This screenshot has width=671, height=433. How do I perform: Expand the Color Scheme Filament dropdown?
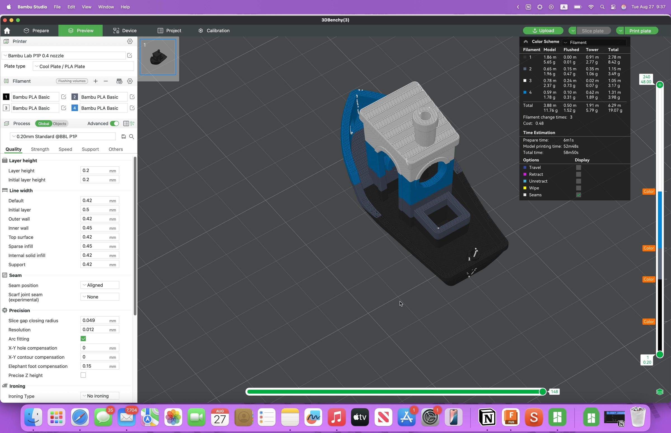tap(594, 42)
